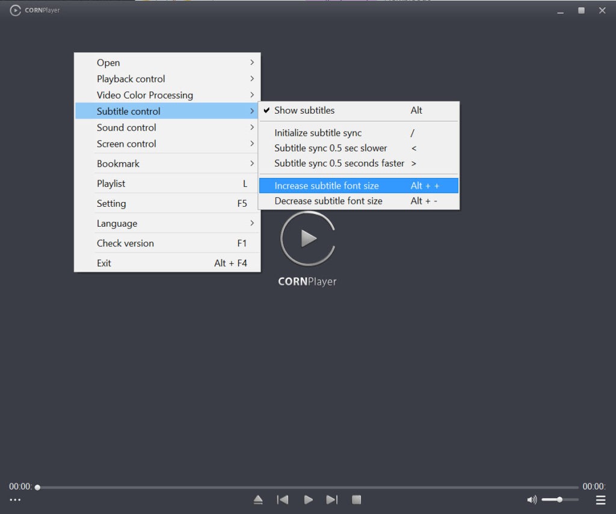Expand the Playback control submenu
616x514 pixels.
167,79
